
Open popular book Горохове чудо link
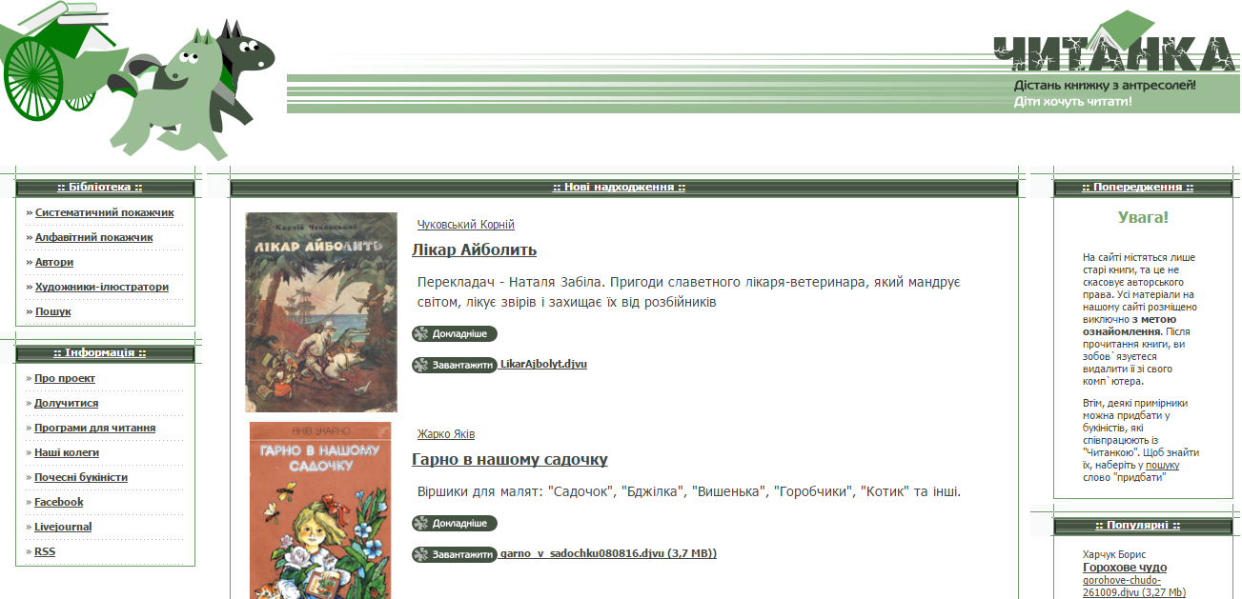tap(1125, 568)
